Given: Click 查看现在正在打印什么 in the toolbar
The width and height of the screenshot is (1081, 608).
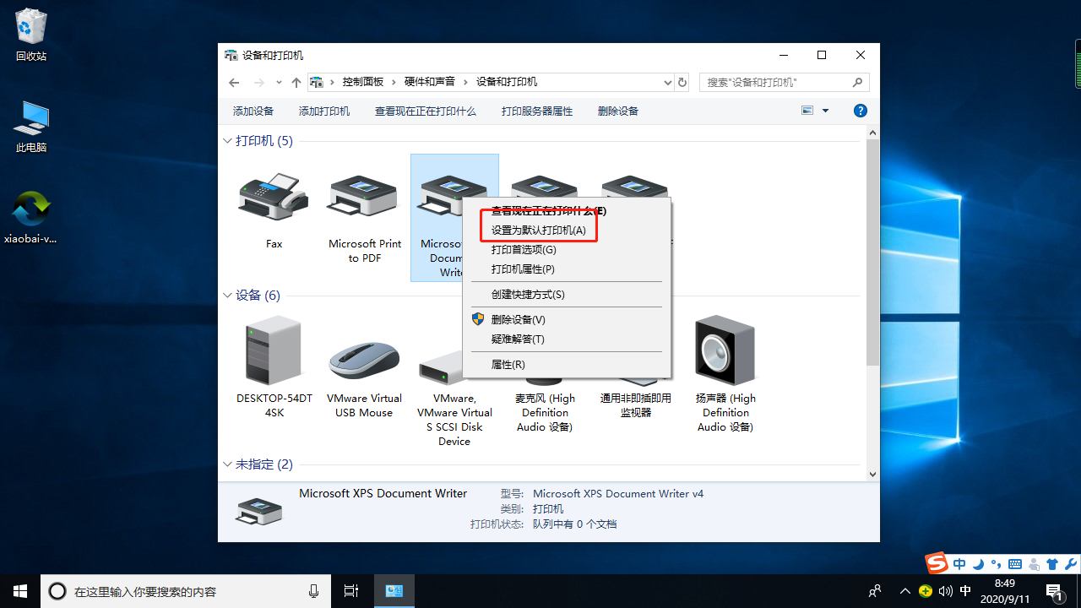Looking at the screenshot, I should 426,111.
